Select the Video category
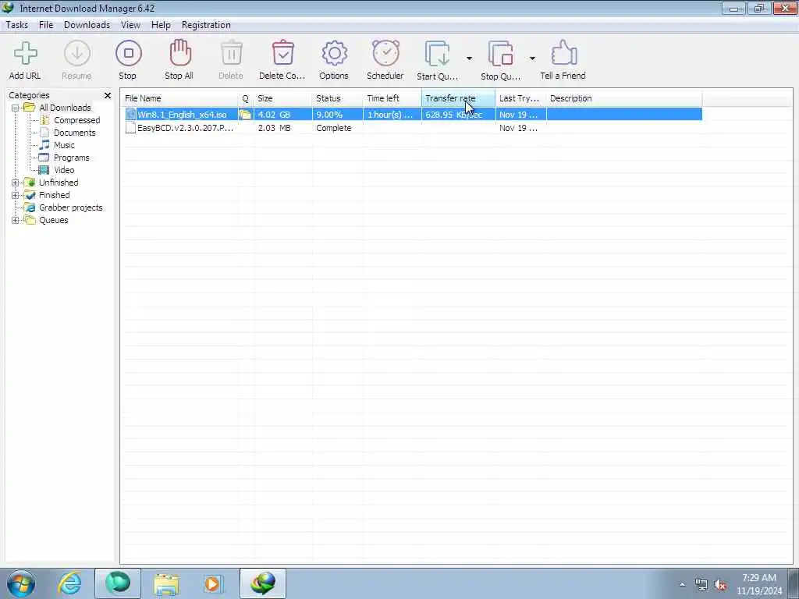This screenshot has width=799, height=599. tap(64, 170)
